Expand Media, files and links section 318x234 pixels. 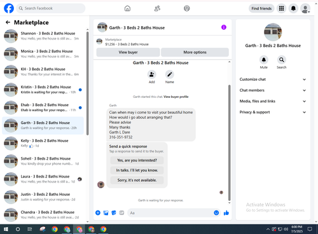(x=273, y=101)
